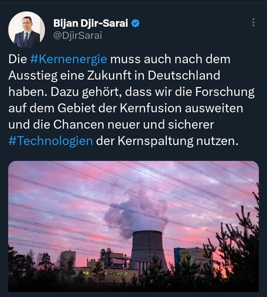Click the word Kernspaltung in the tweet
The height and width of the screenshot is (297, 267).
[x=155, y=141]
